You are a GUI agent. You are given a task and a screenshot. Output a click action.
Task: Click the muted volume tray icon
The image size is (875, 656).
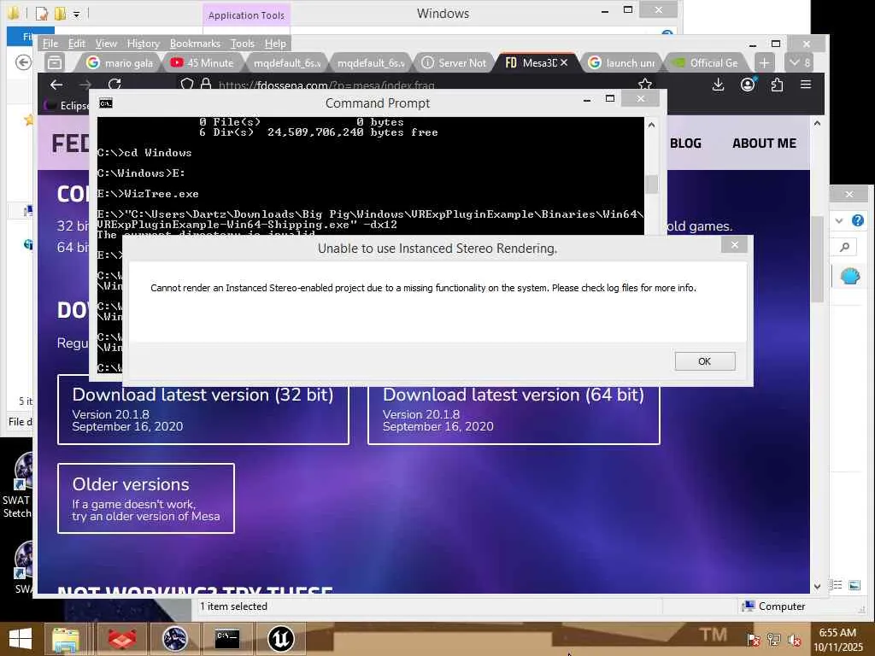click(x=794, y=640)
